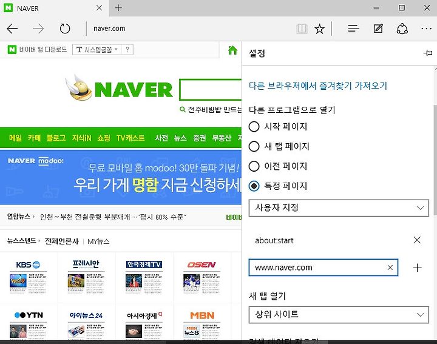Click the 메일 menu item

[15, 138]
